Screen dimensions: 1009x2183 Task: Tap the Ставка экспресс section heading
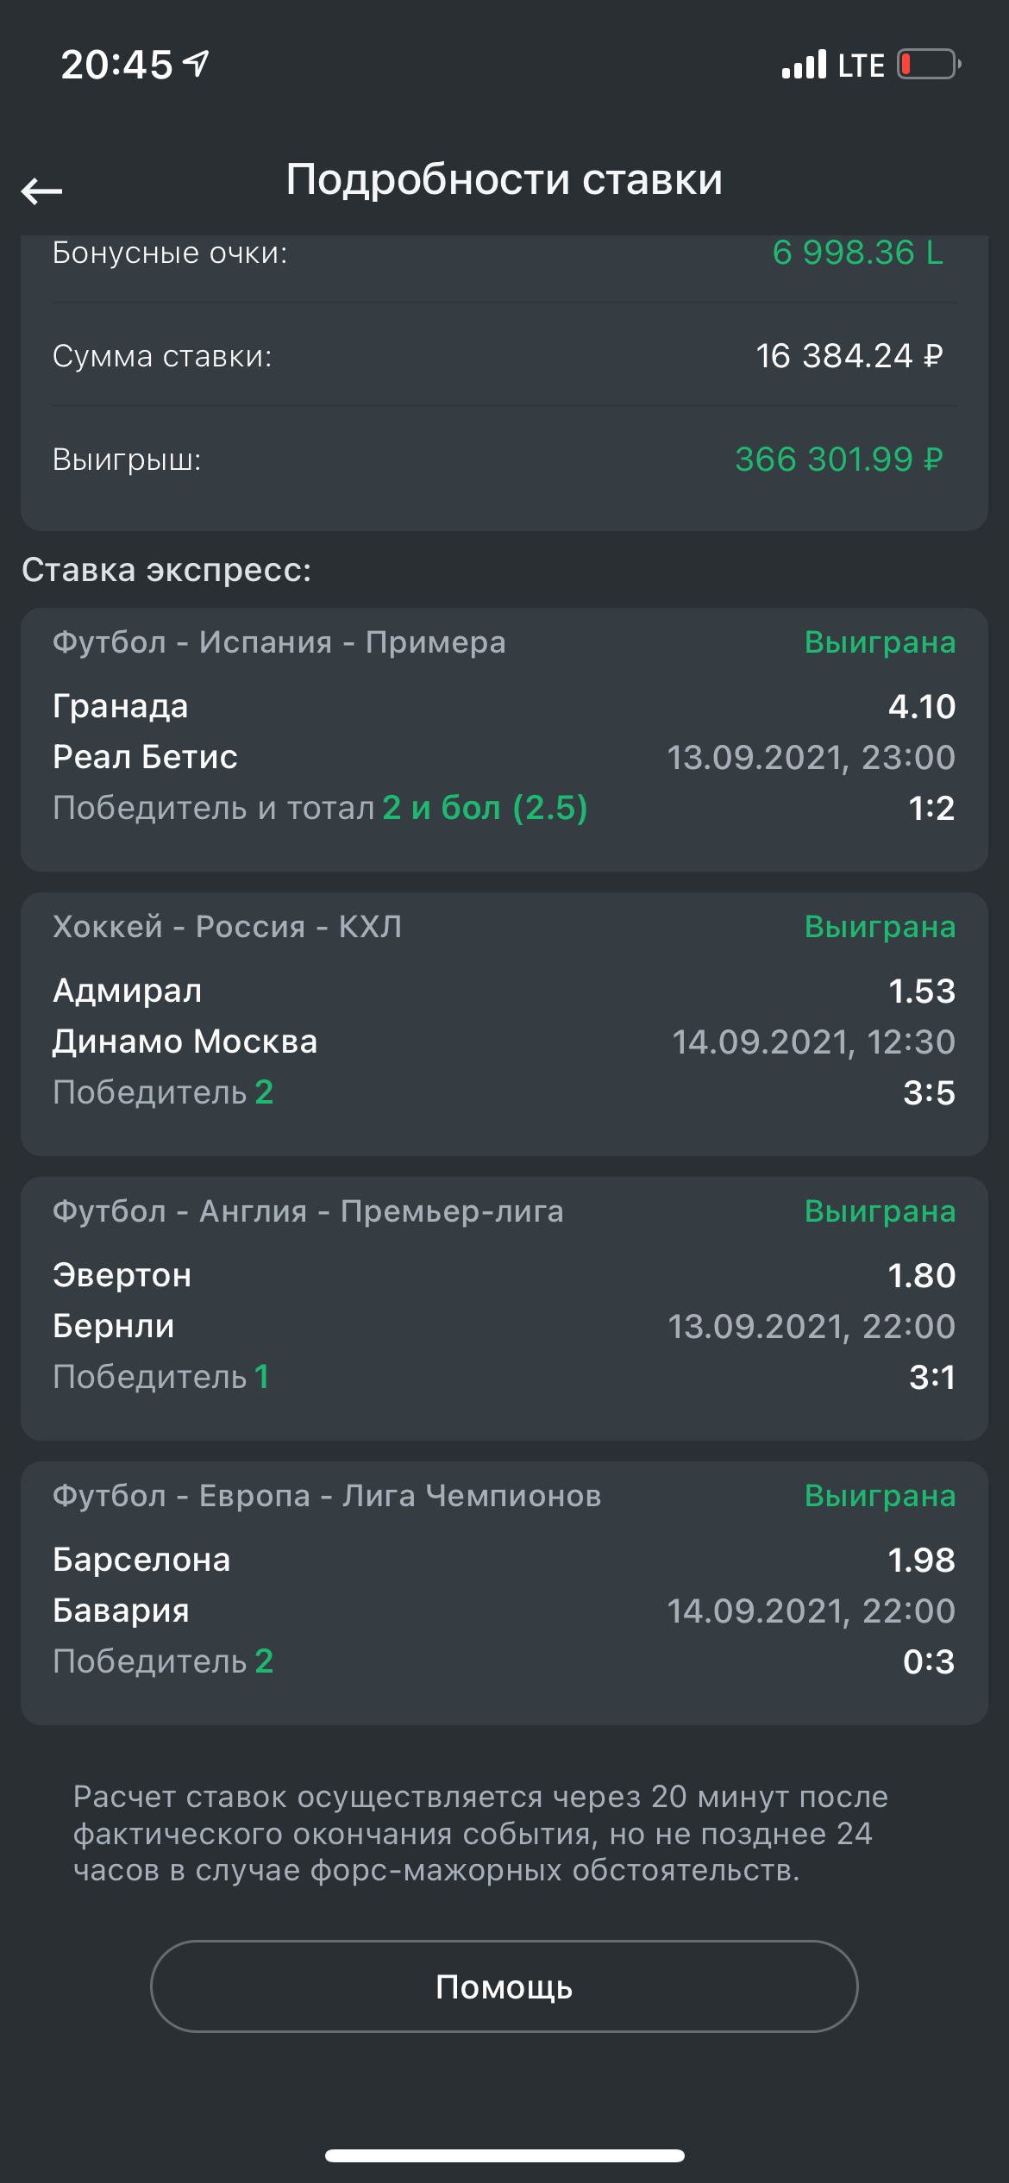click(x=166, y=570)
